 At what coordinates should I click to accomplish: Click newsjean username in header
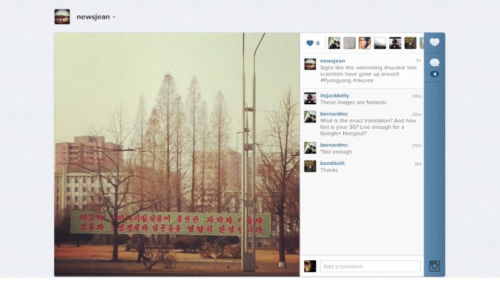click(93, 17)
